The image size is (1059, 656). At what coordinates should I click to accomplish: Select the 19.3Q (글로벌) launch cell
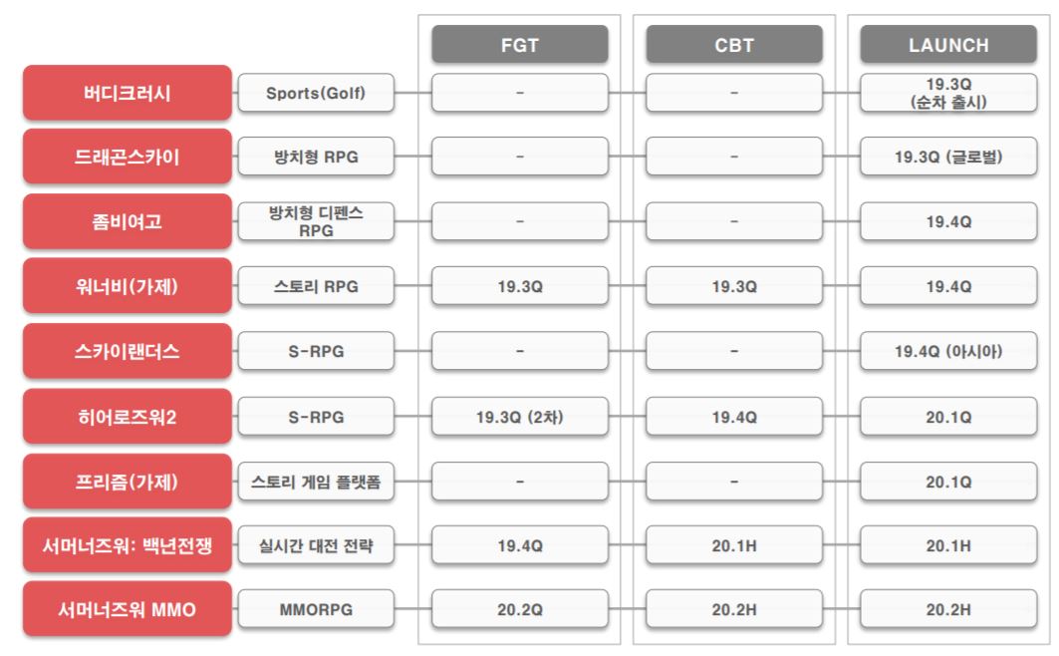pos(948,157)
